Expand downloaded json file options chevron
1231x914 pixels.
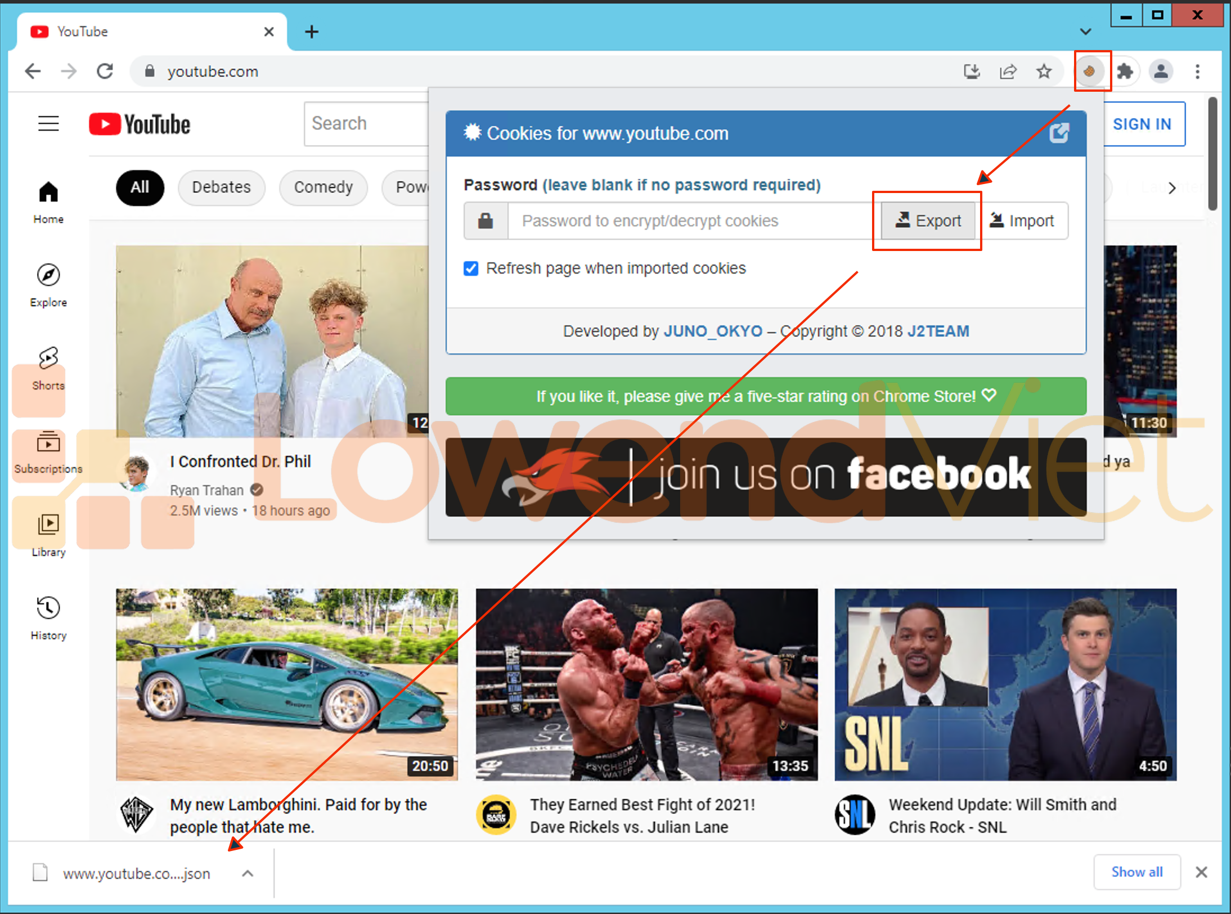pos(248,873)
